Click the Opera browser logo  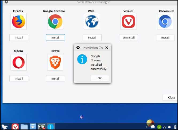click(x=19, y=62)
